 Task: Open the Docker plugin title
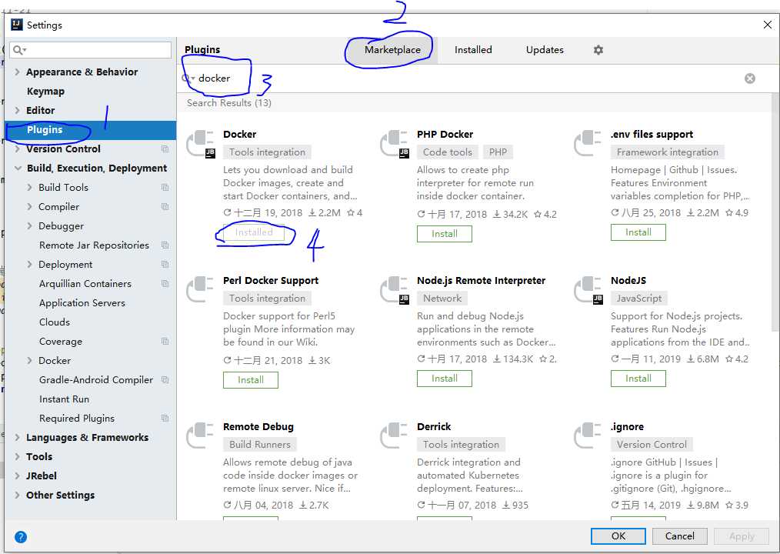coord(240,135)
